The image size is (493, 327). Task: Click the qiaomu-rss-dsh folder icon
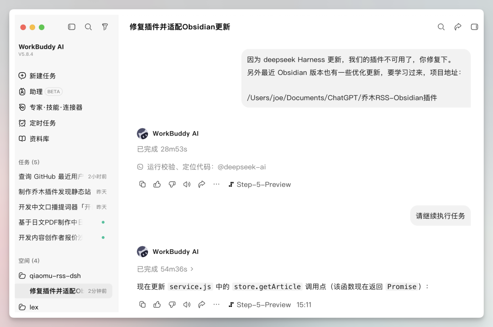coord(22,276)
